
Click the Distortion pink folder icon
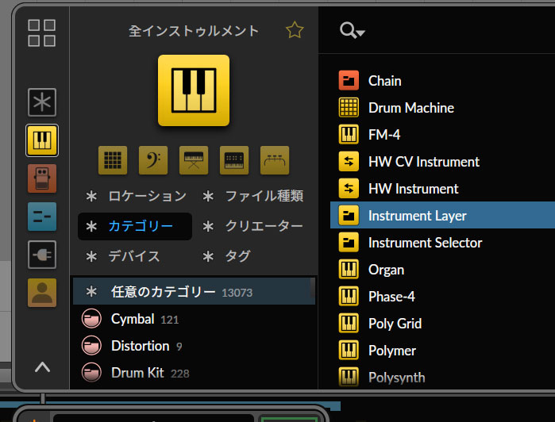coord(91,346)
